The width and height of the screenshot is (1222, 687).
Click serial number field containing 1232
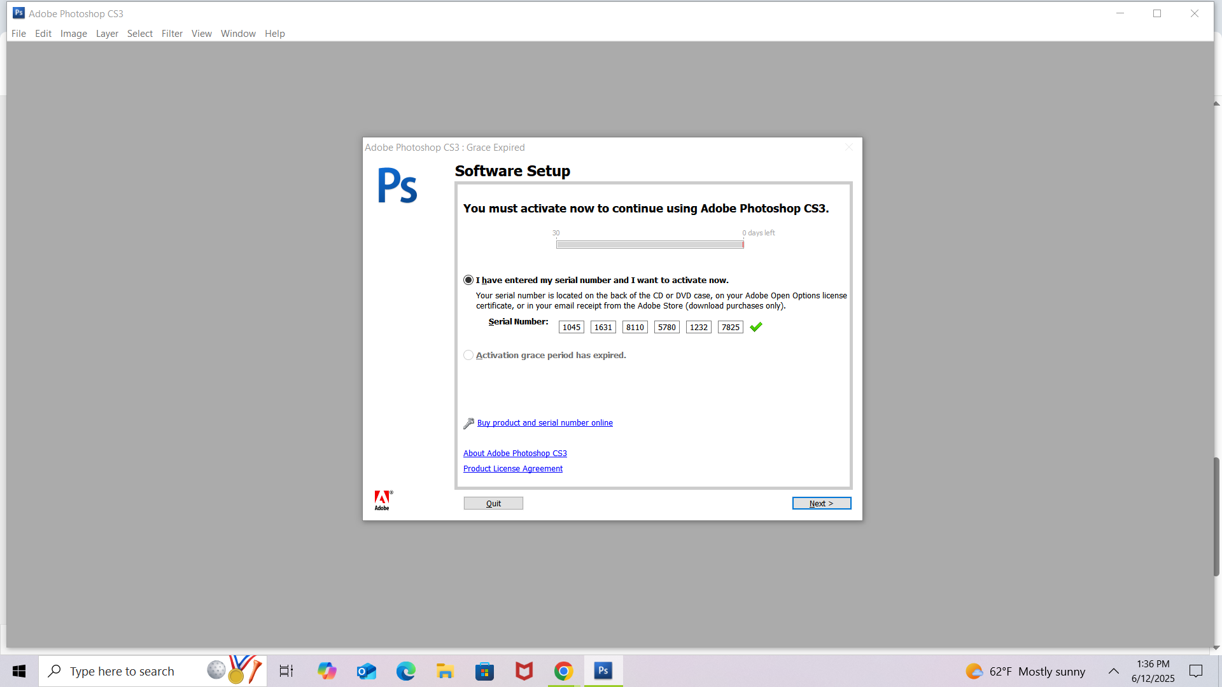(x=699, y=327)
